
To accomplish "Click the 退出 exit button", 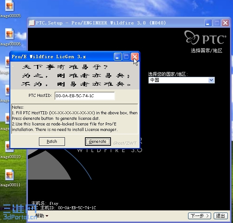I will coord(220,216).
